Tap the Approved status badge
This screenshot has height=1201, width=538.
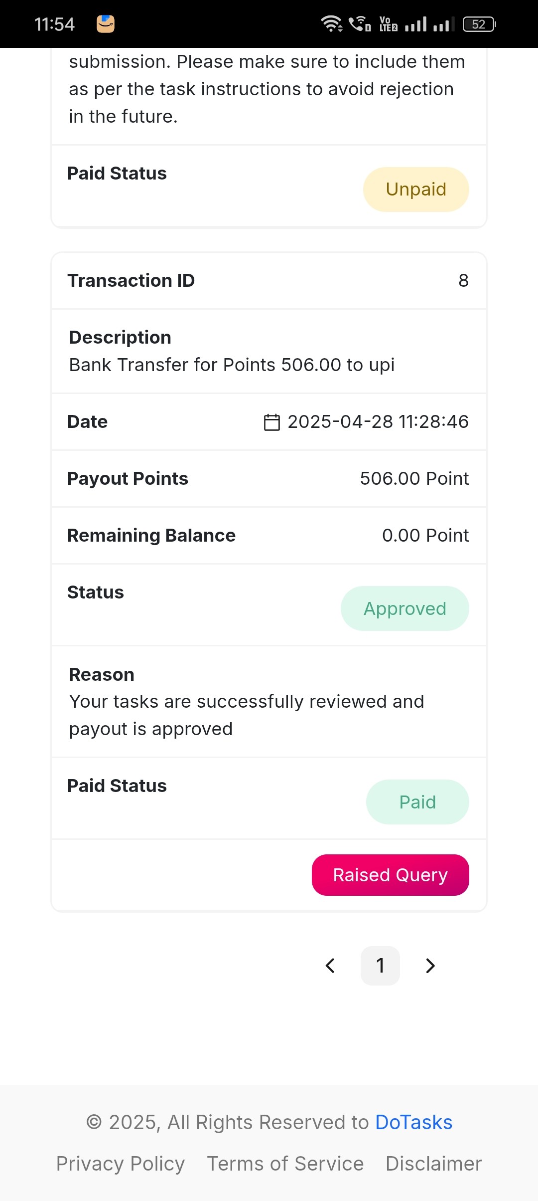(x=405, y=608)
